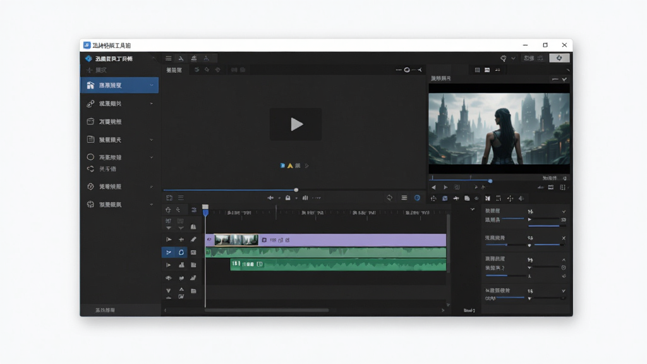Click the center viewer's progress slider handle
This screenshot has height=364, width=647.
pos(296,190)
